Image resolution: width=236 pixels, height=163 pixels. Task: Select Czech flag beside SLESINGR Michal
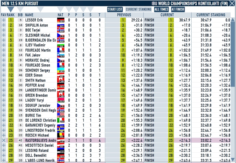tap(61, 35)
